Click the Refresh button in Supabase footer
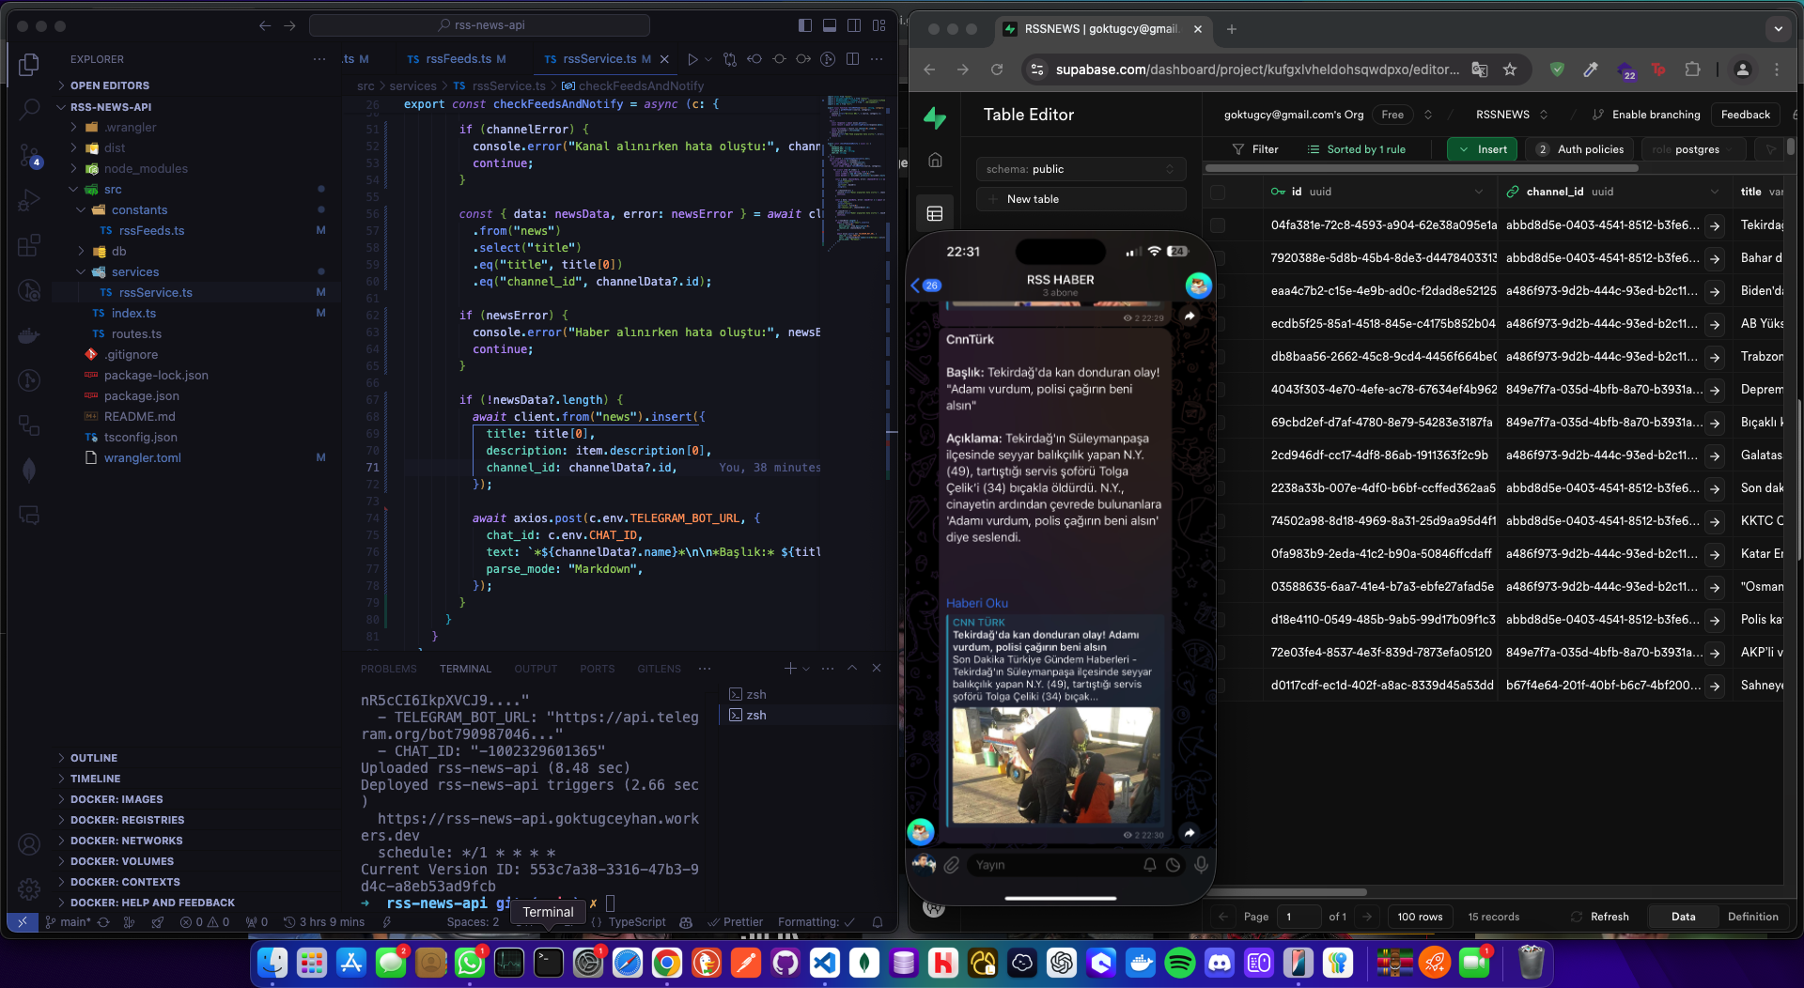 (1600, 917)
